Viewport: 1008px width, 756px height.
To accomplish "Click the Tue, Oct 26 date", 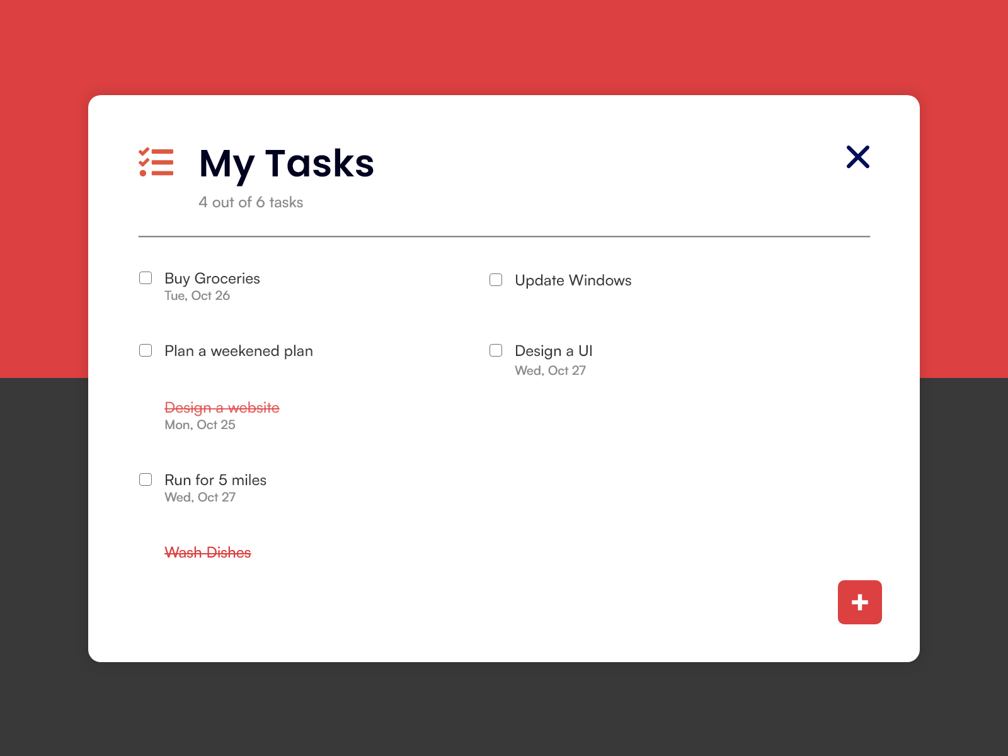I will point(197,295).
